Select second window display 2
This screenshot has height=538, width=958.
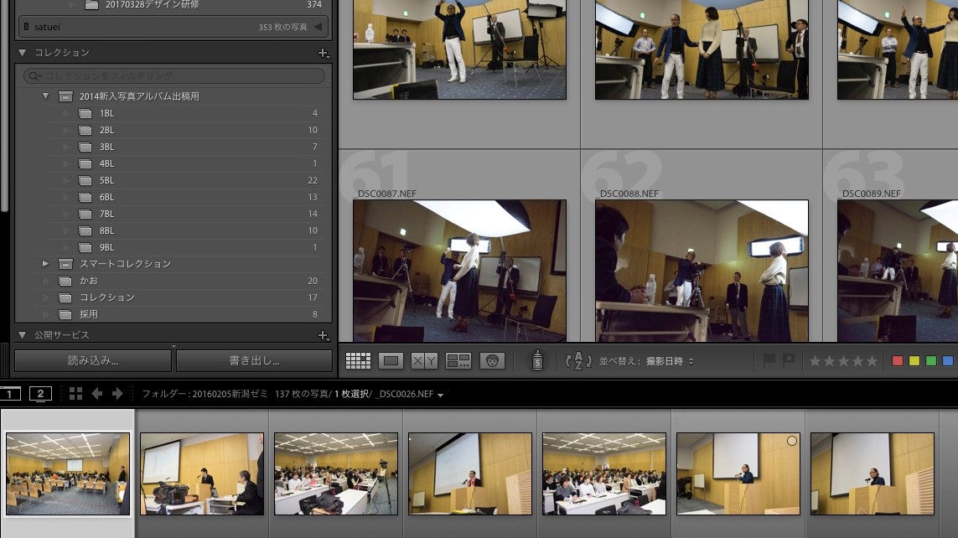(x=40, y=394)
